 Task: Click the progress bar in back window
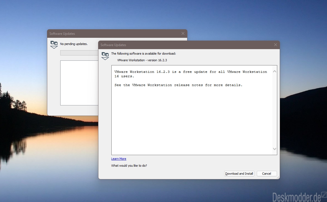[79, 53]
